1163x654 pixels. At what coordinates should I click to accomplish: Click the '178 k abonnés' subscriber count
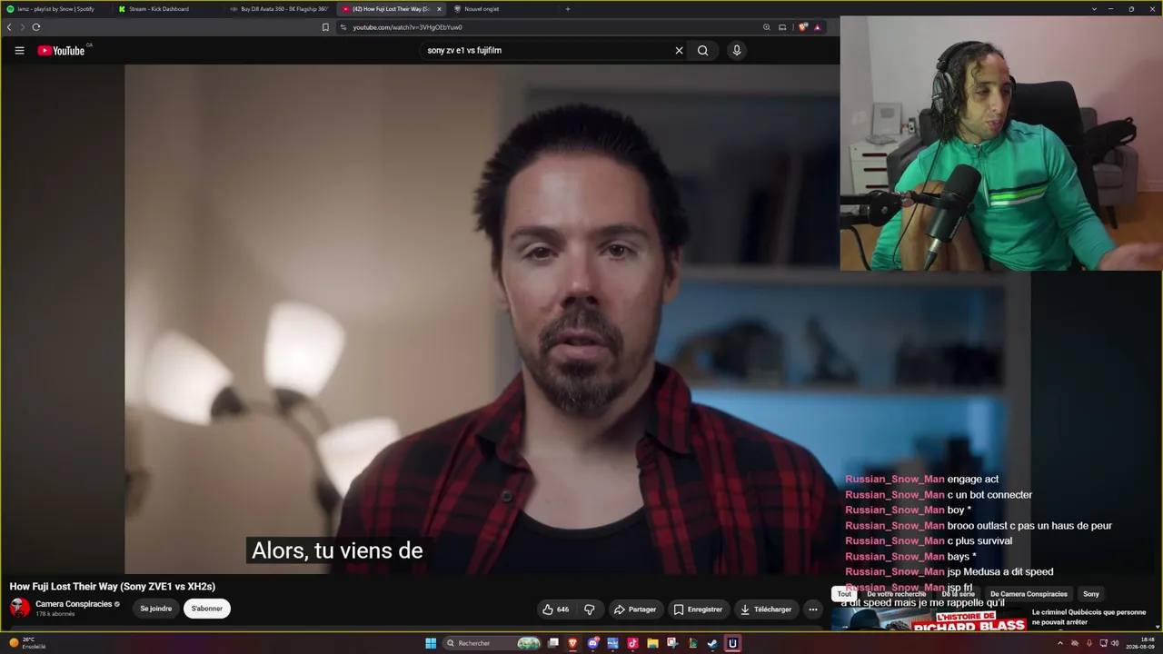pos(55,614)
